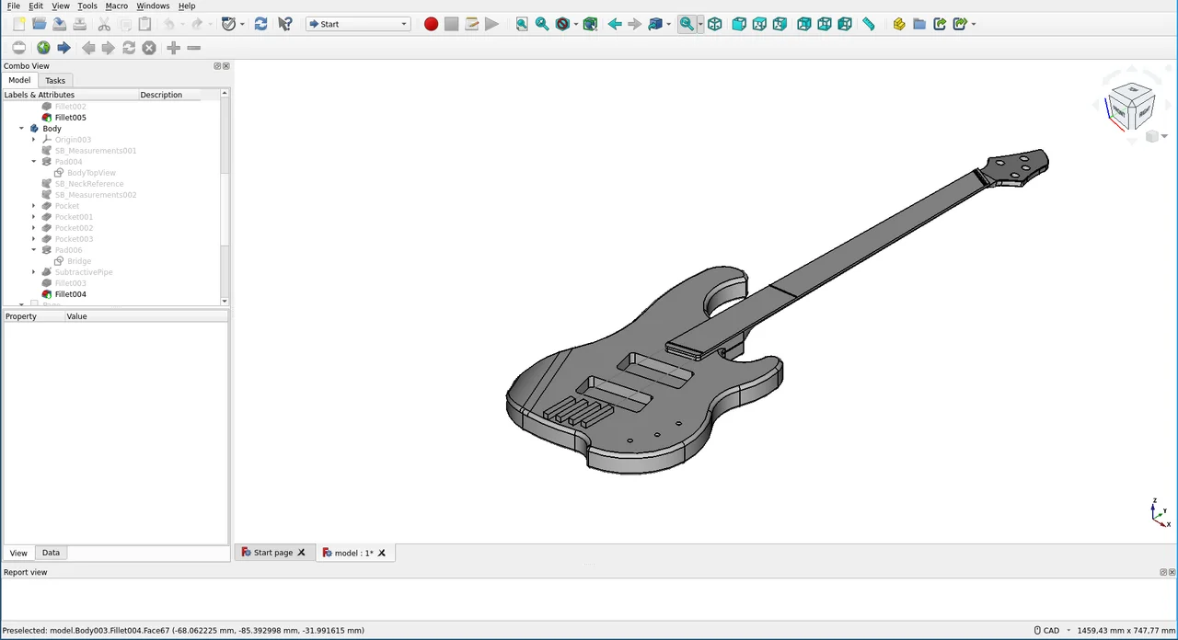This screenshot has width=1178, height=640.
Task: Open the Macro menu
Action: [x=116, y=6]
